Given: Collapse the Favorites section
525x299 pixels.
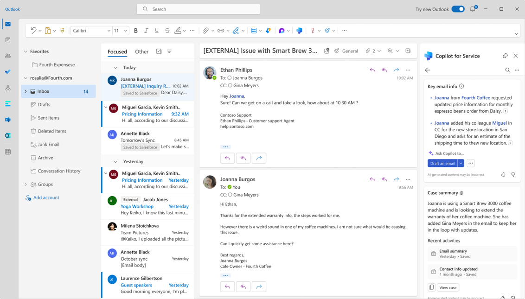Looking at the screenshot, I should (x=26, y=51).
